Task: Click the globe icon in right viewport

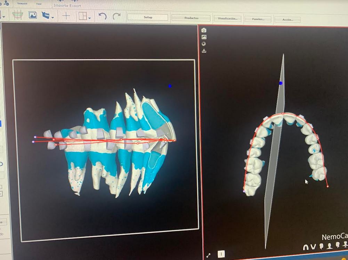Action: pos(204,44)
